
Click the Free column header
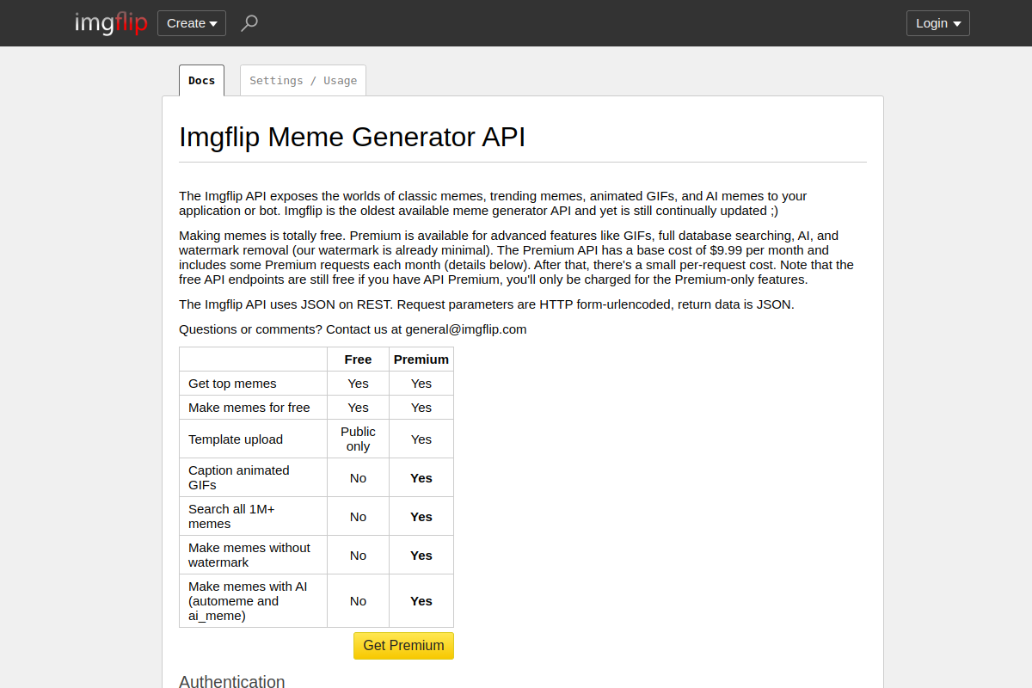tap(358, 359)
